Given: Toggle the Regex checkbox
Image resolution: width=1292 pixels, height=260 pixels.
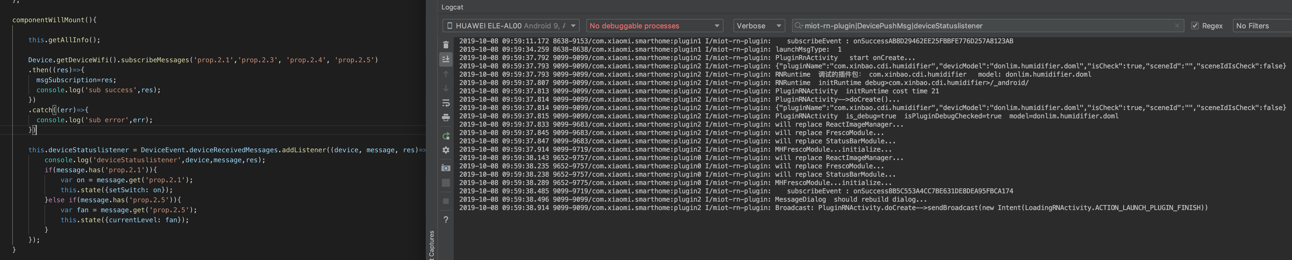Looking at the screenshot, I should coord(1195,26).
